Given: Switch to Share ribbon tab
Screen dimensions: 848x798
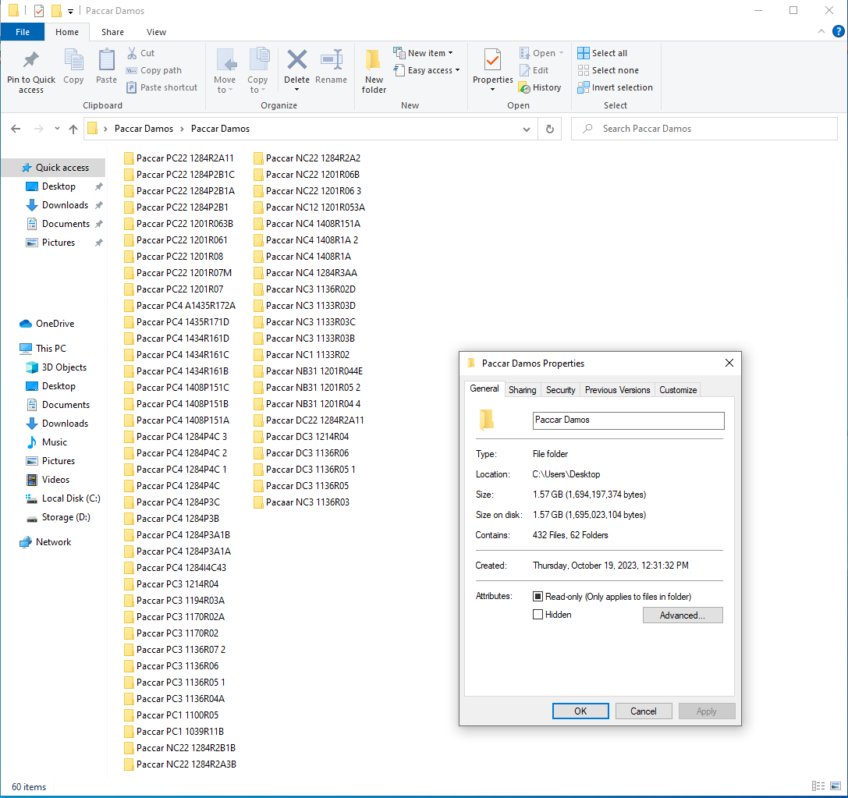Looking at the screenshot, I should click(x=112, y=32).
